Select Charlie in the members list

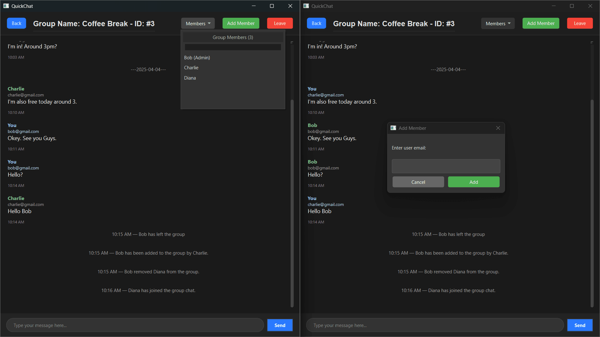[x=191, y=68]
